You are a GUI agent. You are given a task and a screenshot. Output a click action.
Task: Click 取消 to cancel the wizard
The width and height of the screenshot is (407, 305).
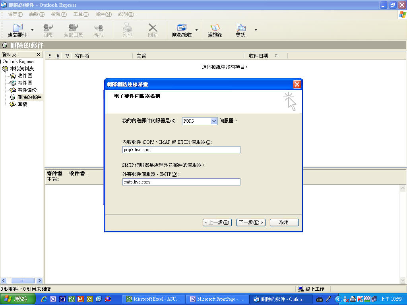(284, 222)
